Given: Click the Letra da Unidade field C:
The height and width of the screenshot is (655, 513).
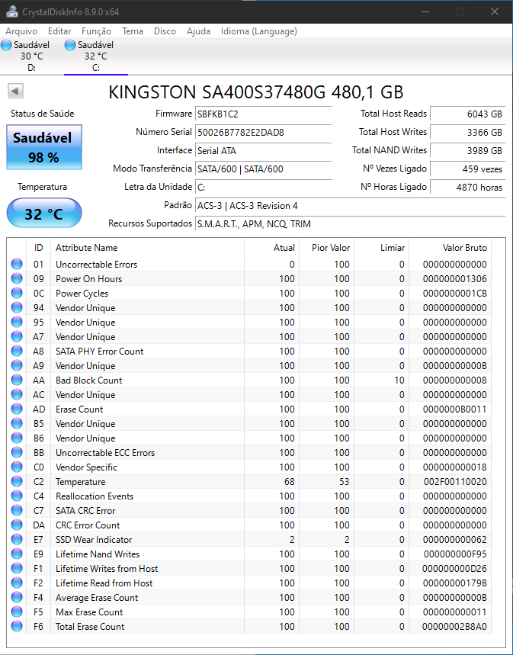Looking at the screenshot, I should tap(263, 188).
